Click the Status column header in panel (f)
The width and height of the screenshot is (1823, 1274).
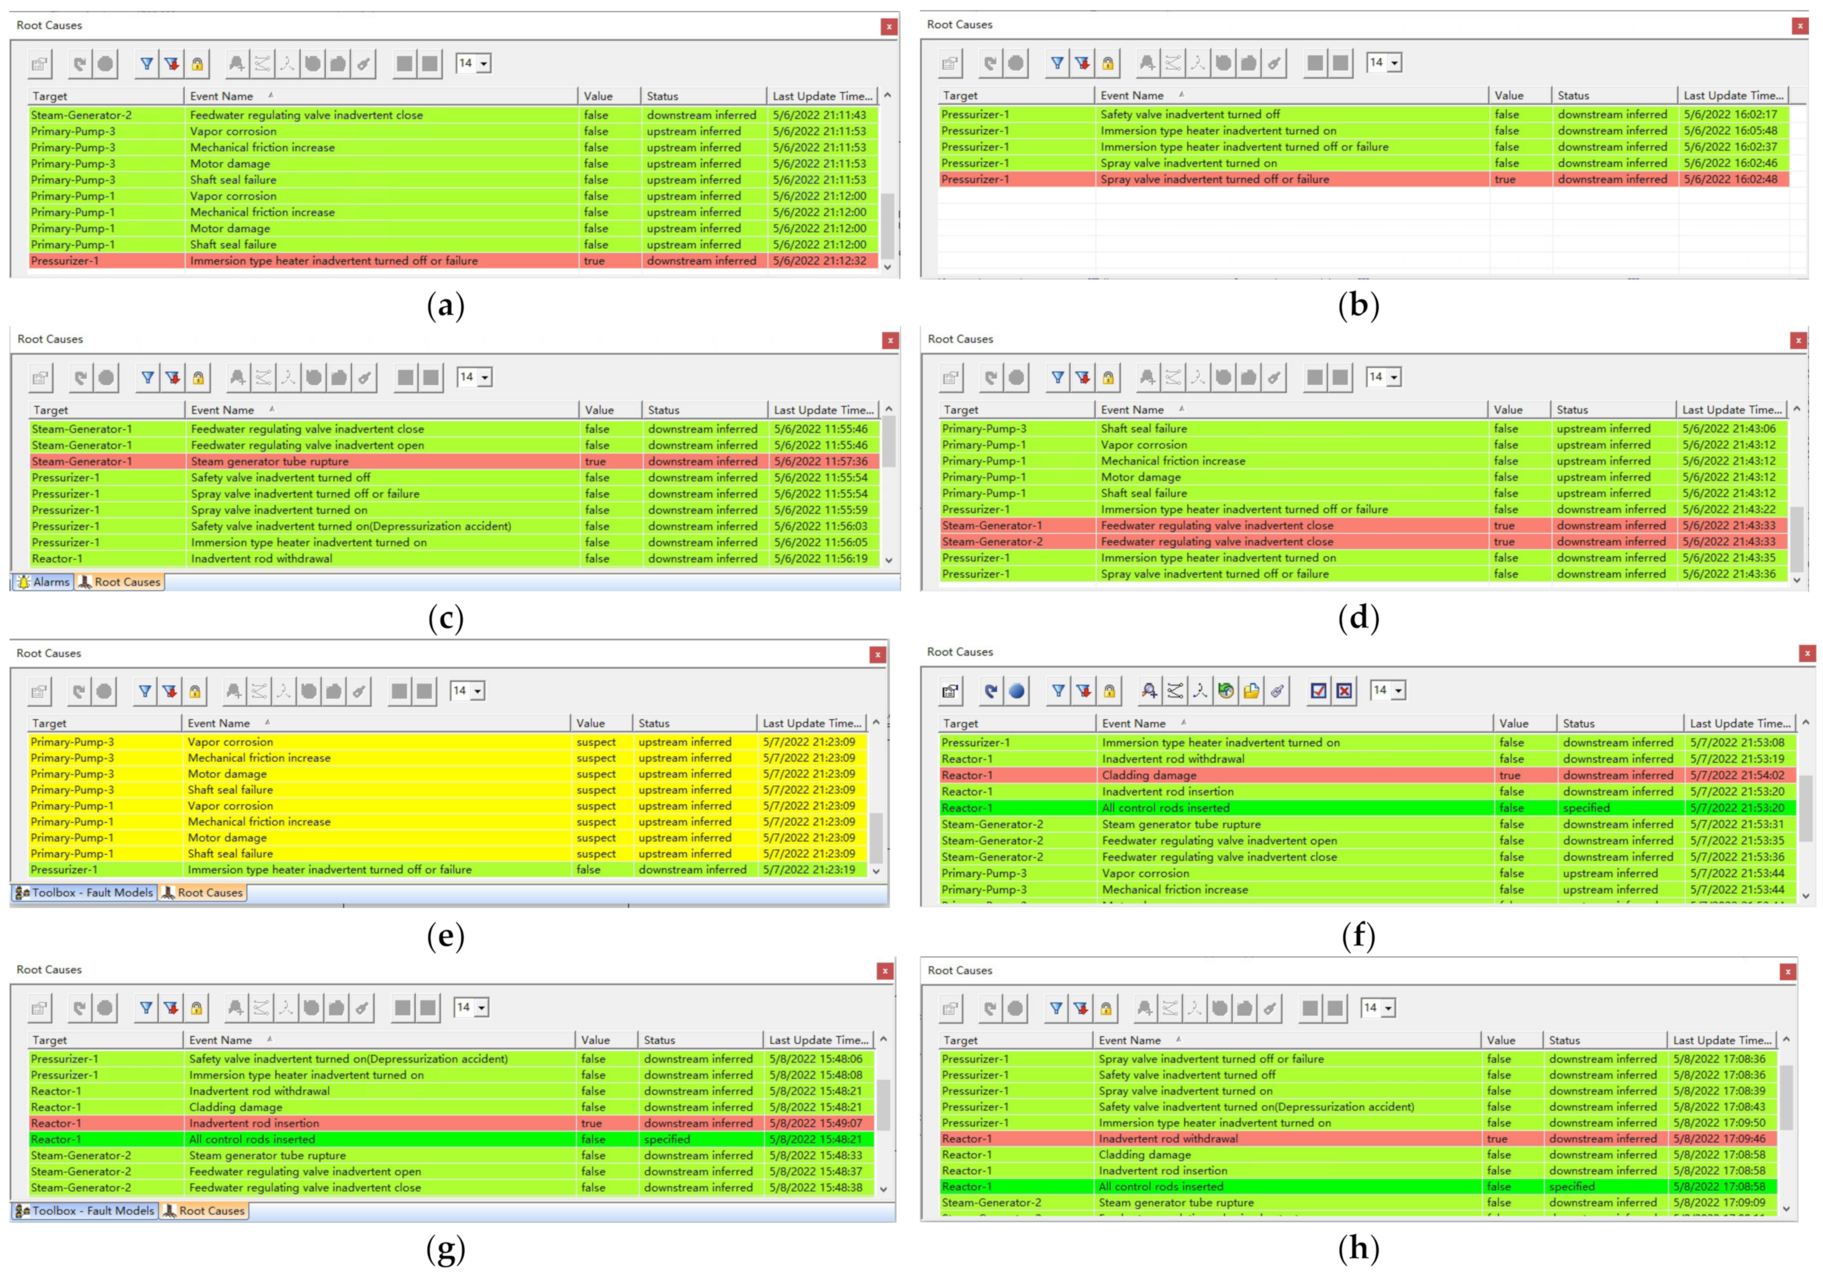click(x=1620, y=723)
